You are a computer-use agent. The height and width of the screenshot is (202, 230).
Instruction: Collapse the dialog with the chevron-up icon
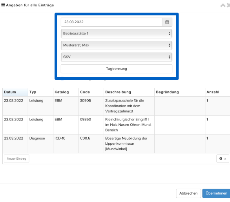point(223,5)
